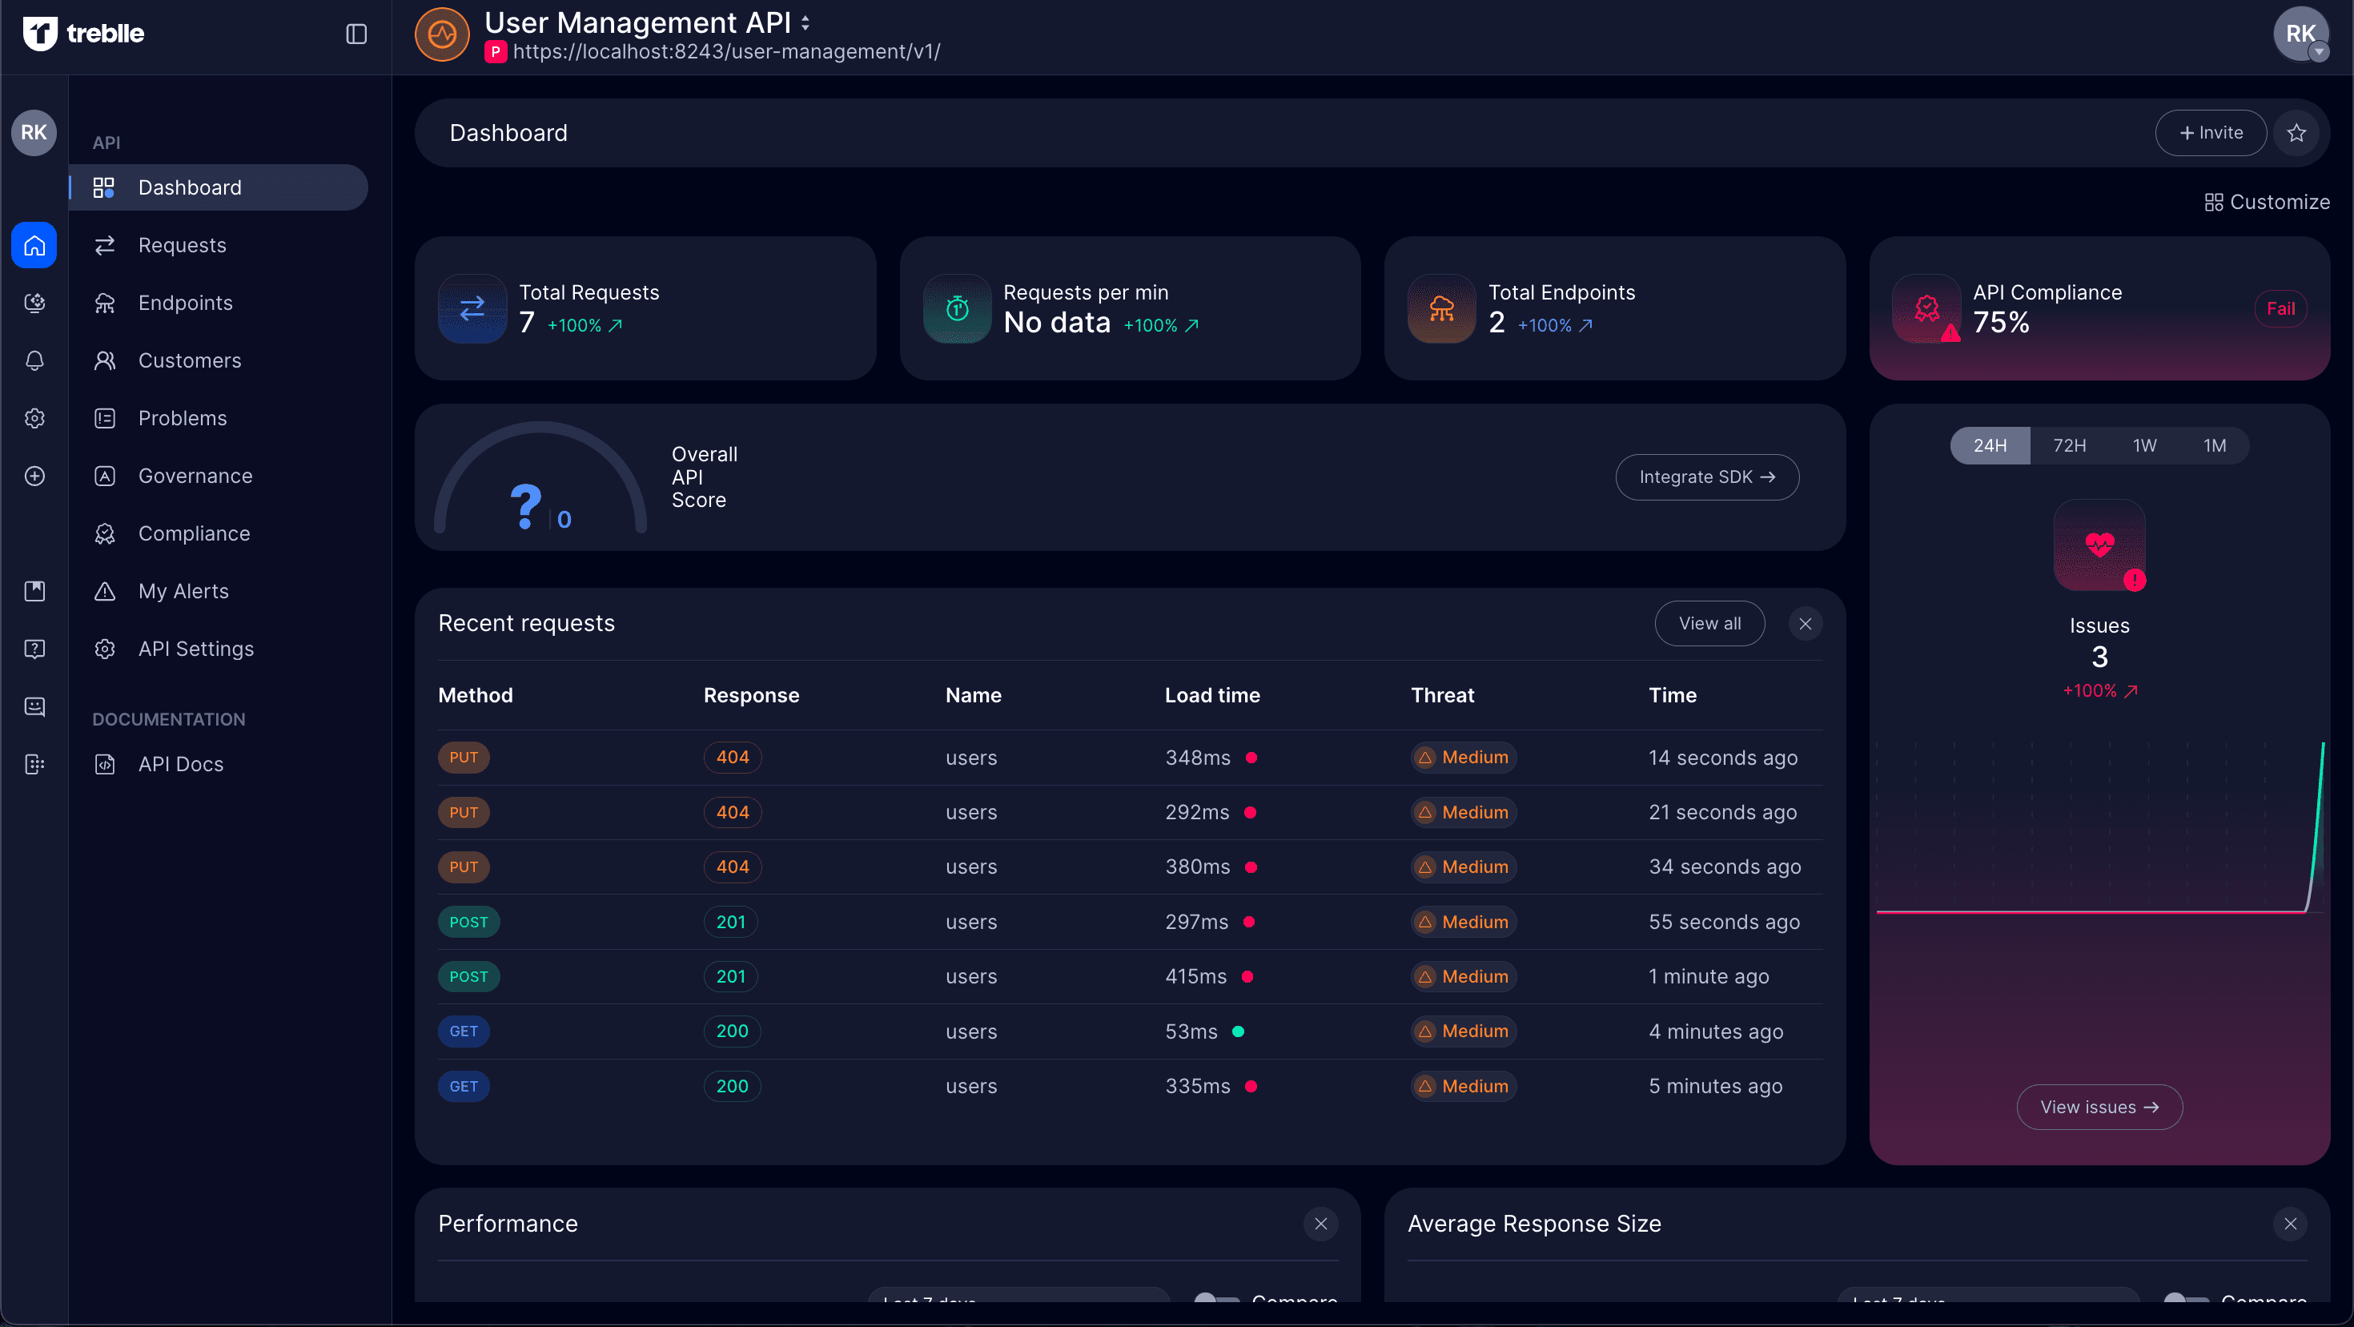
Task: Switch to the API Docs section
Action: click(x=180, y=763)
